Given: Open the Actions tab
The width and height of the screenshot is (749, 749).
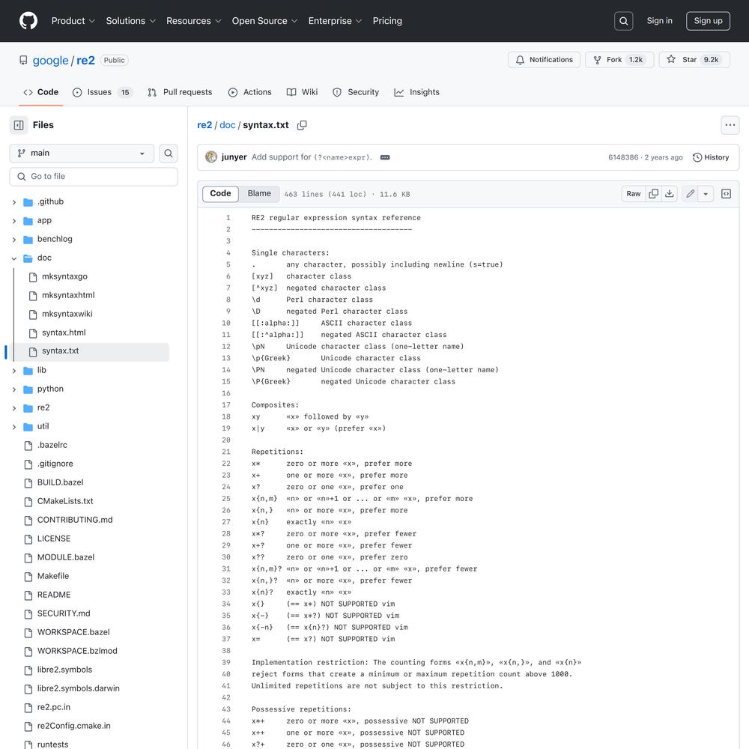Looking at the screenshot, I should coord(250,92).
